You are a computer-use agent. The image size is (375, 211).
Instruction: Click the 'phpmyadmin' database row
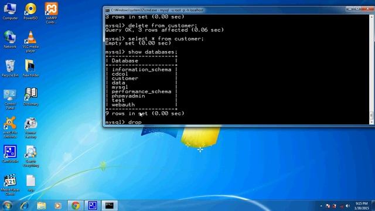click(x=128, y=96)
